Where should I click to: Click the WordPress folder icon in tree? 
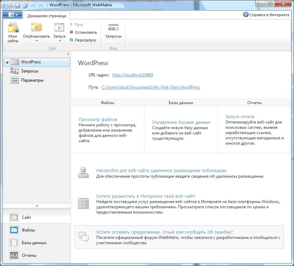point(15,62)
